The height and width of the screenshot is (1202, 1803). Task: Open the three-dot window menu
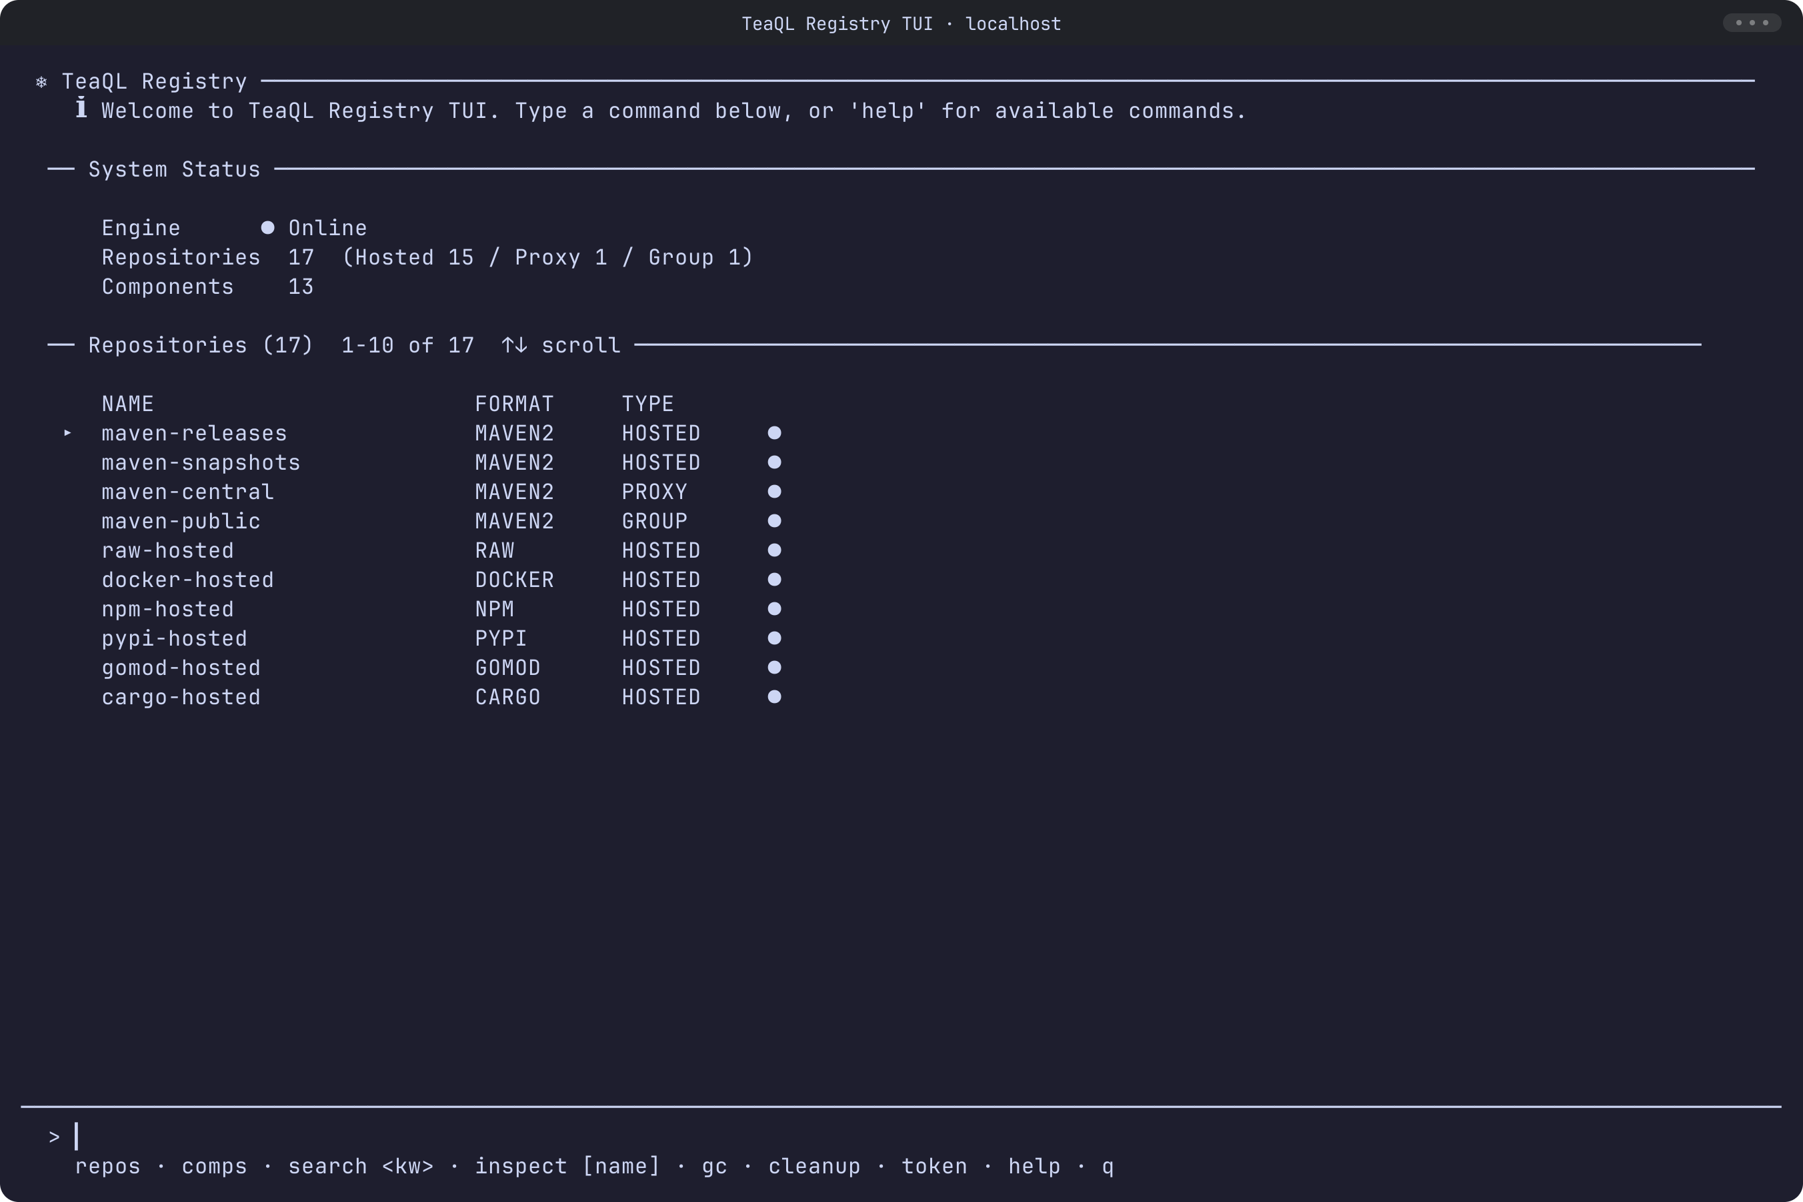pyautogui.click(x=1752, y=22)
